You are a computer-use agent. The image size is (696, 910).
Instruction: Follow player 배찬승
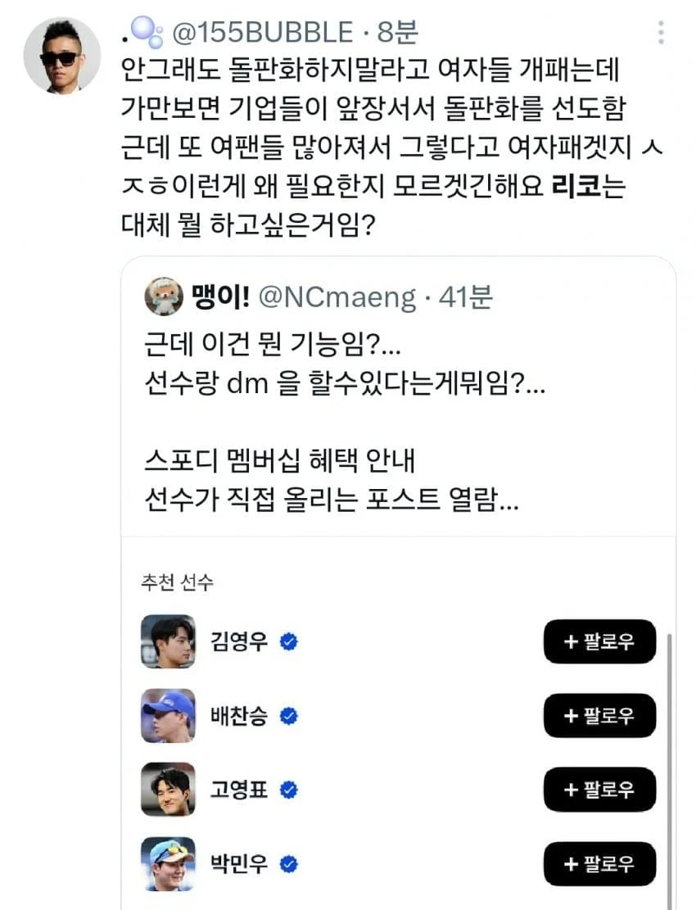(x=599, y=716)
